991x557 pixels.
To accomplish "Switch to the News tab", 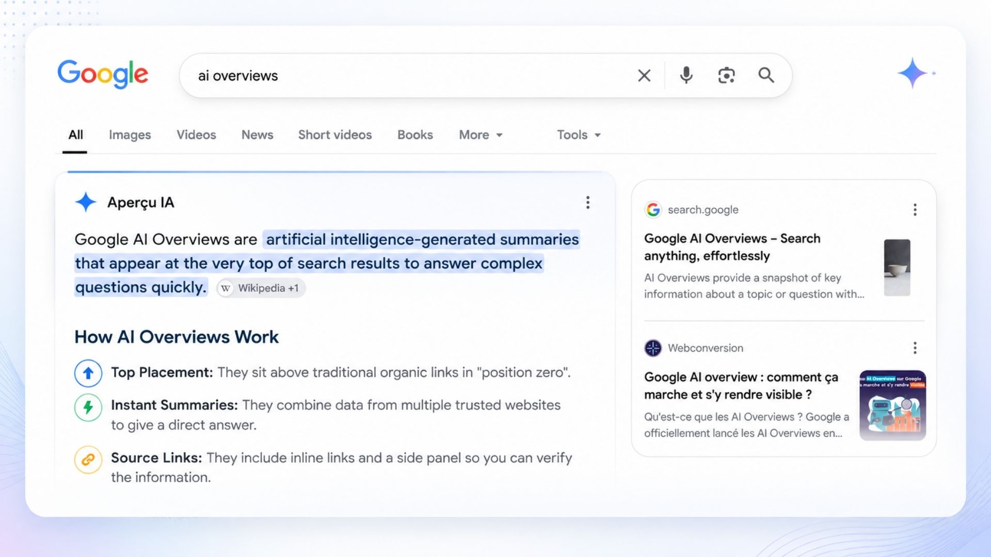I will (x=257, y=135).
